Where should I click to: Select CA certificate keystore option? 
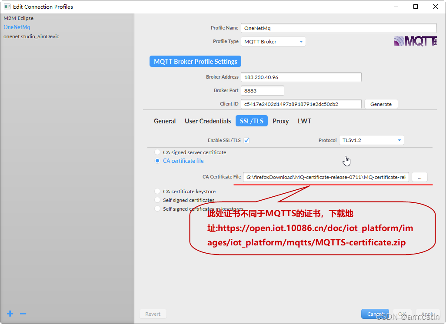pyautogui.click(x=157, y=191)
